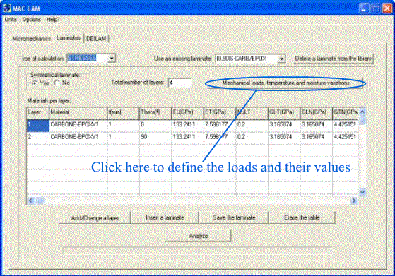Minimize the MAC LAM window
395x276 pixels.
[x=364, y=8]
